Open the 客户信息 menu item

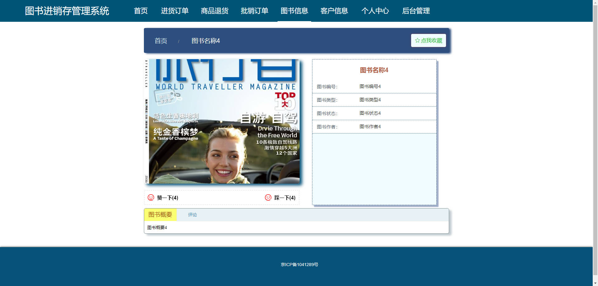point(334,11)
